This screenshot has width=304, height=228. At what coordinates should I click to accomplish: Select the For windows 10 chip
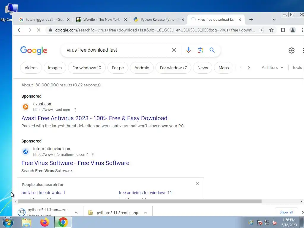[x=87, y=68]
